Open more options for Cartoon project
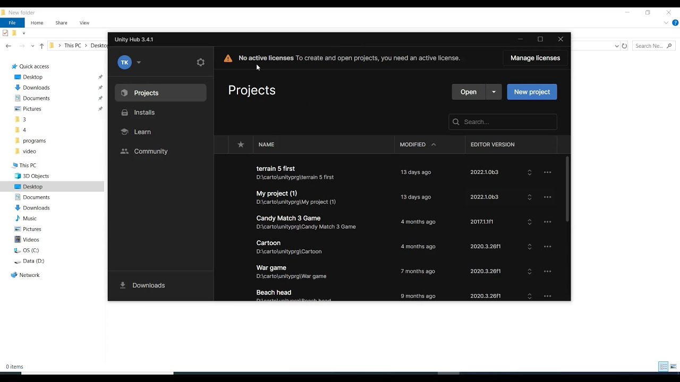Screen dimensions: 680x382 coord(547,247)
